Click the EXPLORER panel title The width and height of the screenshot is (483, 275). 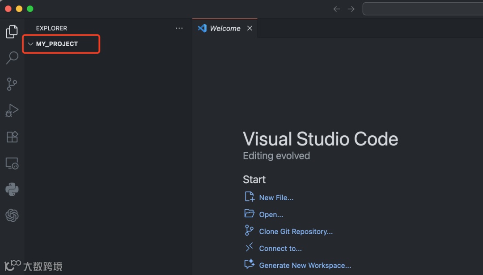click(51, 28)
